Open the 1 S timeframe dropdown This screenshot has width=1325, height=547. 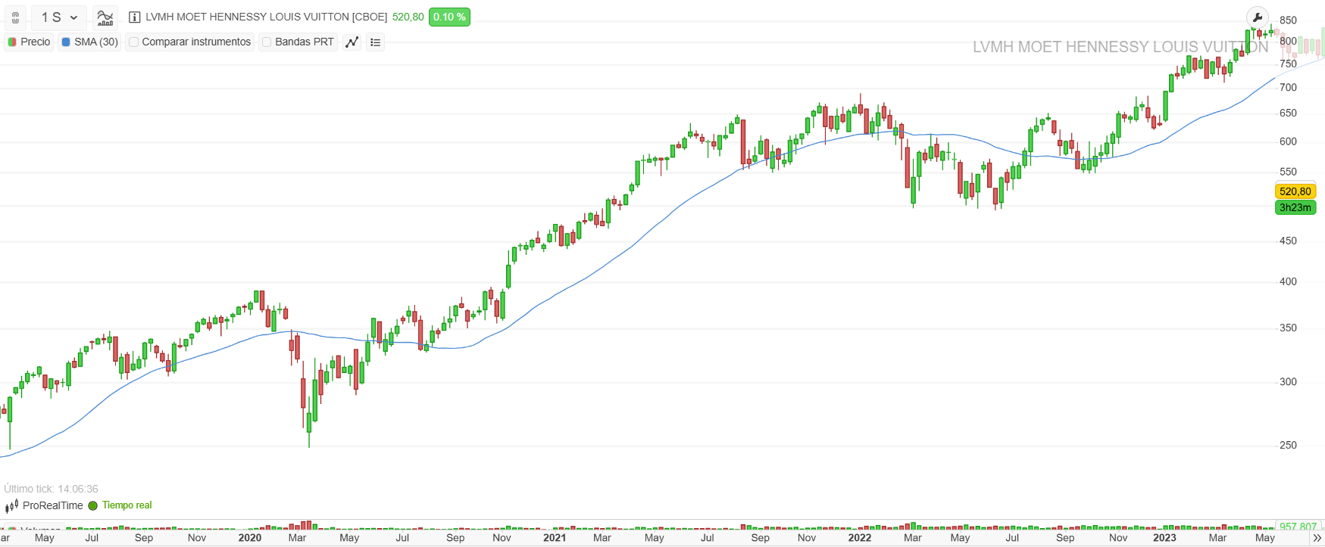point(60,17)
